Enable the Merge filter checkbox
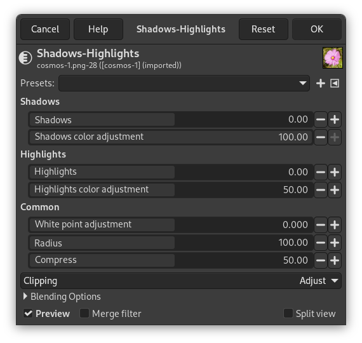Viewport: 362px width, 343px height. pos(84,313)
